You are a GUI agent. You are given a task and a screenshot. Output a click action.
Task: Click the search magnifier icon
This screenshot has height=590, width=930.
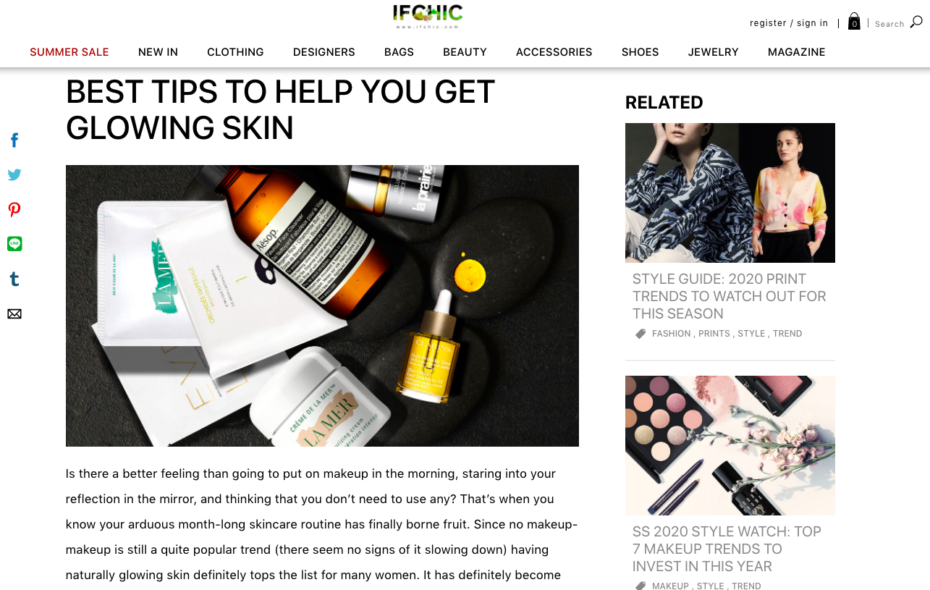pos(916,22)
